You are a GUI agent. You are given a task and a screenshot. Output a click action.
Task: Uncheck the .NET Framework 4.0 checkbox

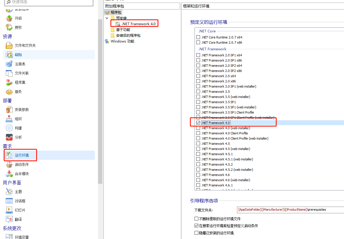(x=198, y=123)
